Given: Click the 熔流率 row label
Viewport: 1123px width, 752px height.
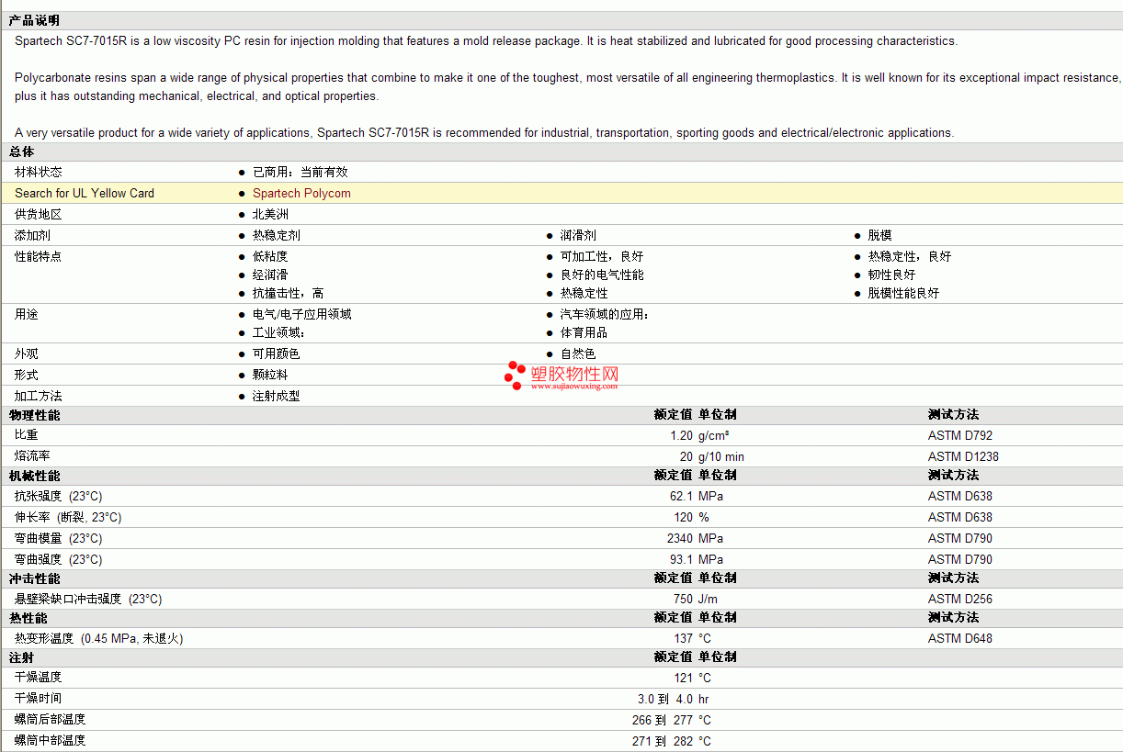Looking at the screenshot, I should 32,456.
